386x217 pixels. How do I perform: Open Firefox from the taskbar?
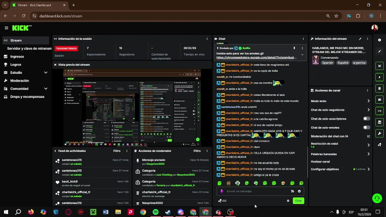[x=31, y=212]
